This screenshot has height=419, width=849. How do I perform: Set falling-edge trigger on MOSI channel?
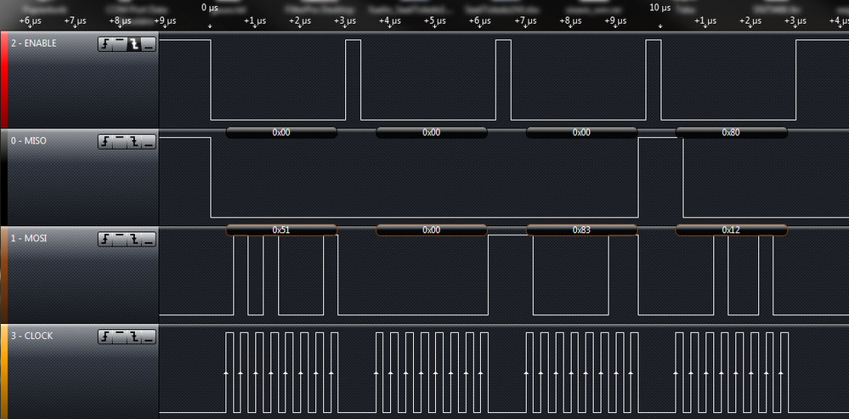point(134,240)
